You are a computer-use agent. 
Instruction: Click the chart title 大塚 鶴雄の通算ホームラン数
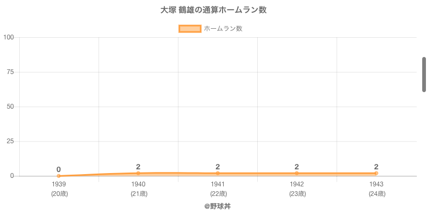[213, 10]
